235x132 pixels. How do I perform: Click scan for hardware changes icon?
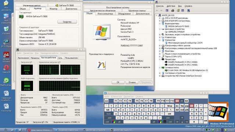coord(188,11)
